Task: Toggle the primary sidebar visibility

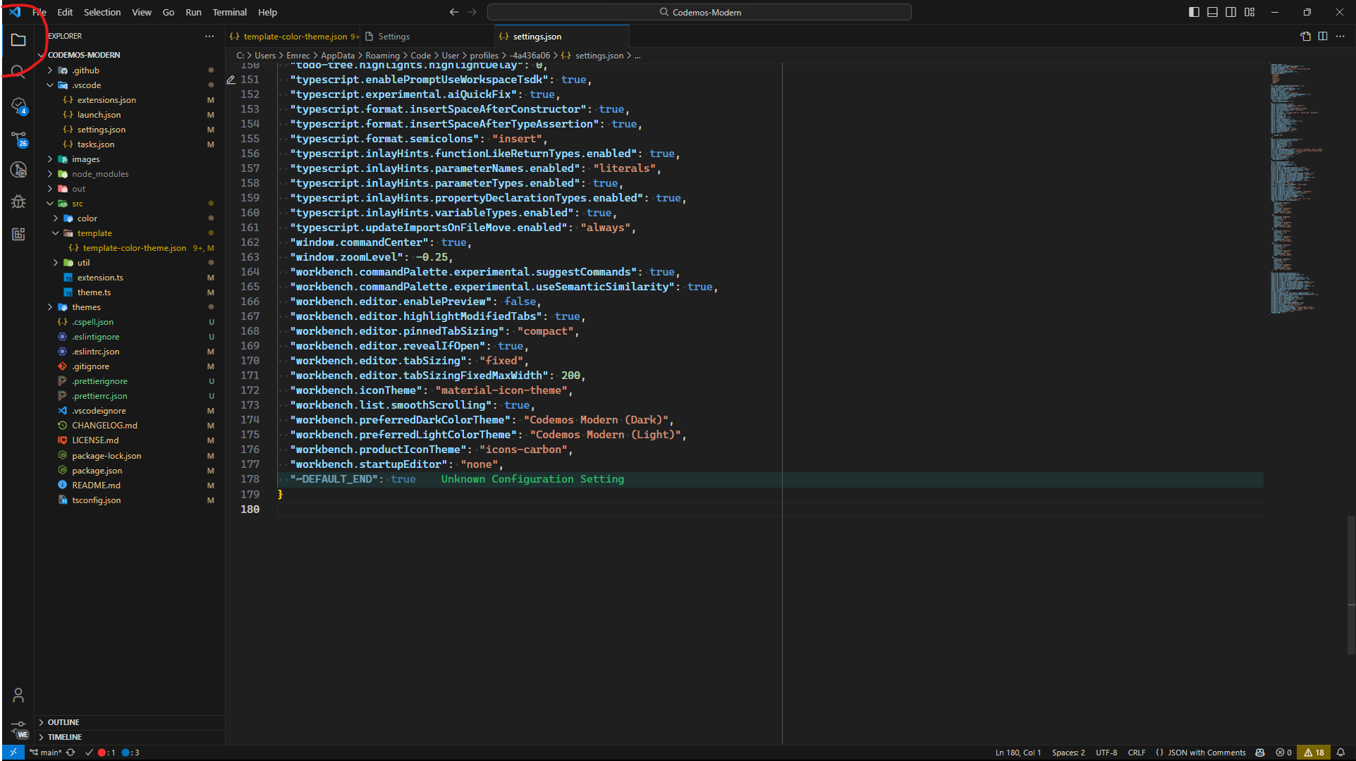Action: coord(1193,12)
